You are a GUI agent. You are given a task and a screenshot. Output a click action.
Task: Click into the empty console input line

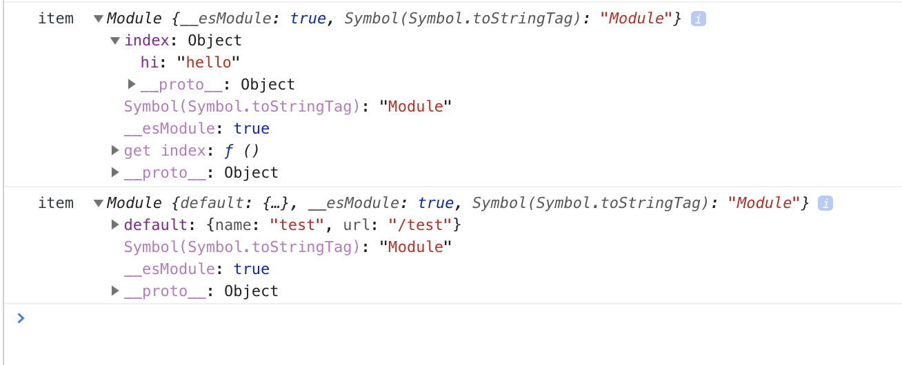tap(414, 318)
